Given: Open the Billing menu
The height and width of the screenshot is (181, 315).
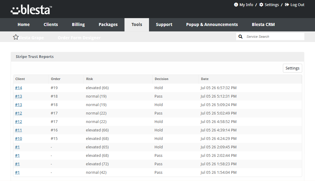Looking at the screenshot, I should 78,24.
